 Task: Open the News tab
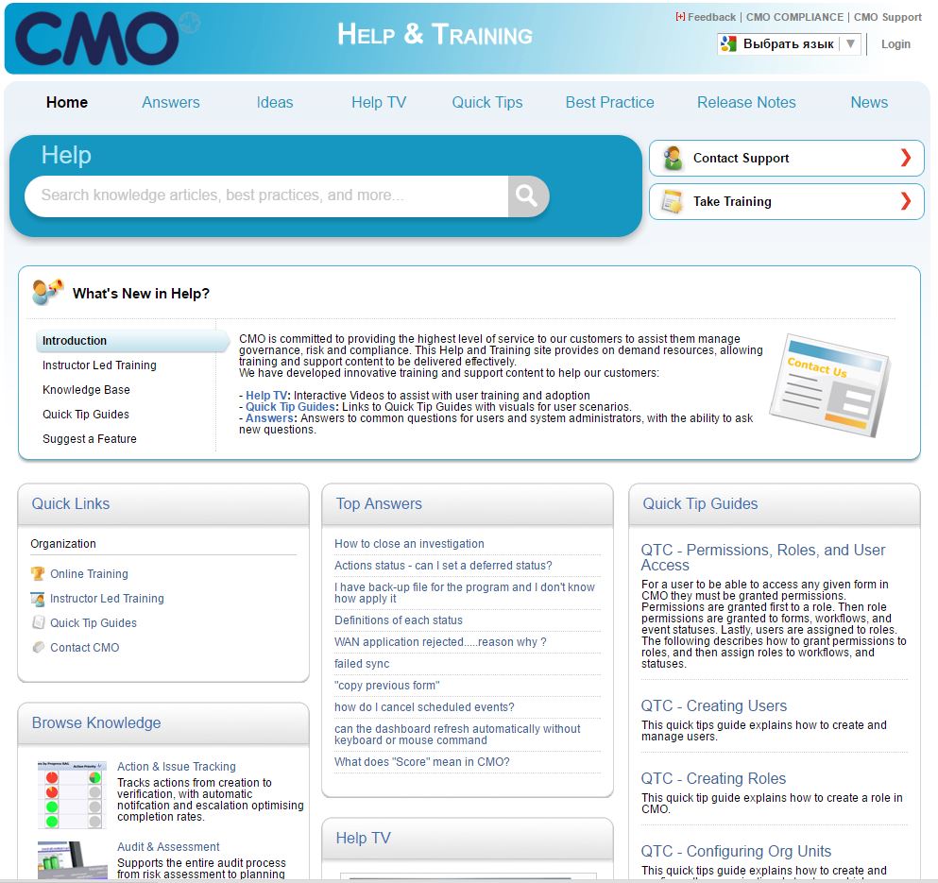pos(869,102)
